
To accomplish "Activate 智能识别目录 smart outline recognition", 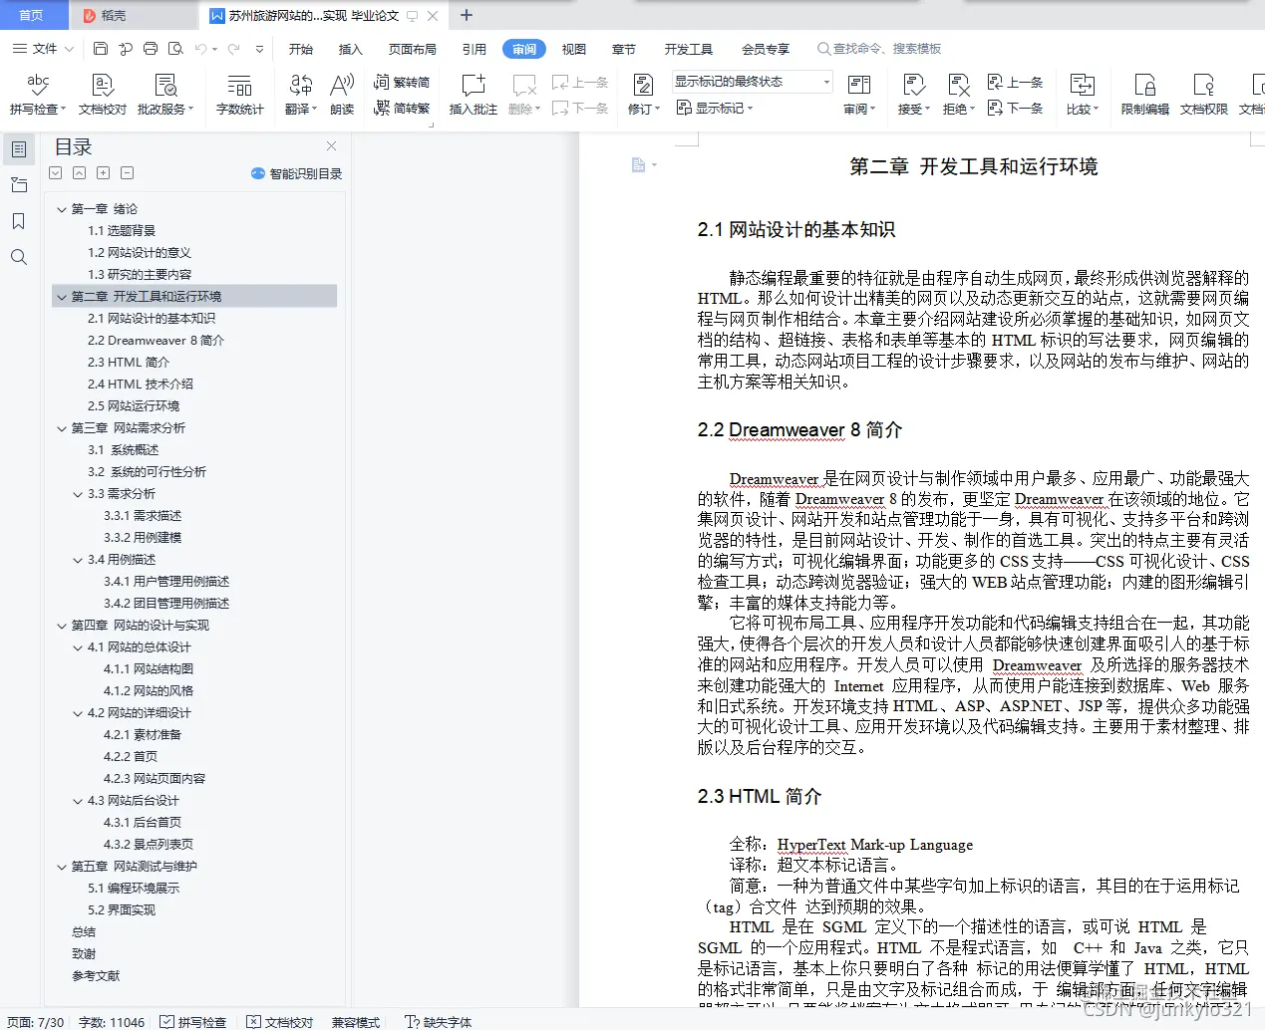I will pyautogui.click(x=295, y=172).
